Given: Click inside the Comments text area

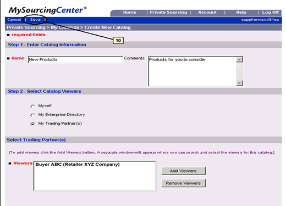Looking at the screenshot, I should pos(192,71).
